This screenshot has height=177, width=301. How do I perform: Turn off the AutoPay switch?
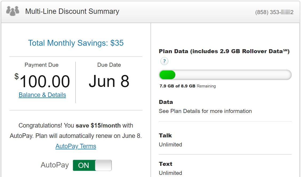coord(92,165)
